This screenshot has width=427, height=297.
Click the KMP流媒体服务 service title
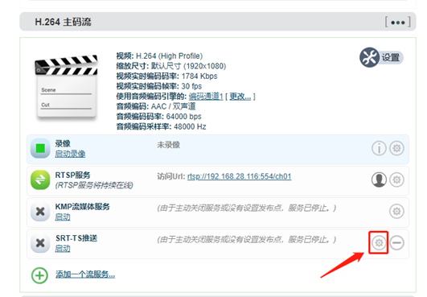click(82, 207)
